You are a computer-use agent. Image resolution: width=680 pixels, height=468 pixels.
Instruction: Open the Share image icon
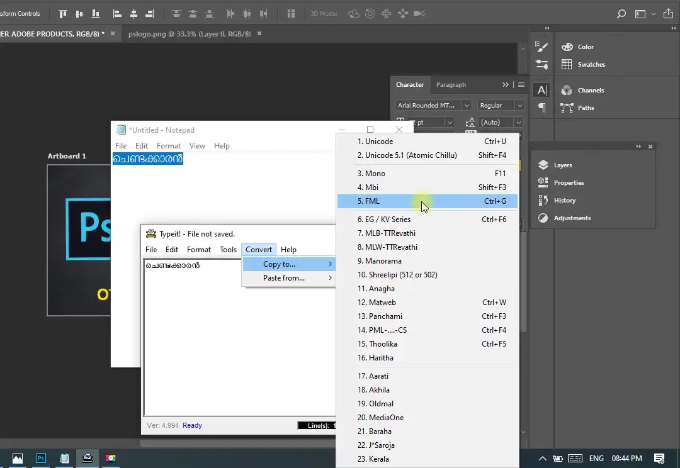(668, 13)
